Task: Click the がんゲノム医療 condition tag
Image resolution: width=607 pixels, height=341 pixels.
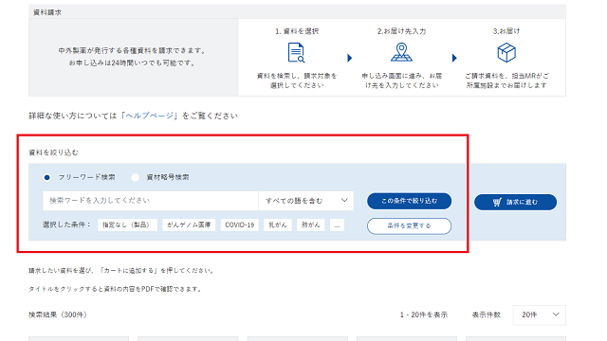Action: (x=189, y=225)
